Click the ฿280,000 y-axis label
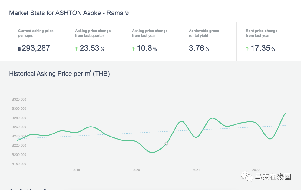Screen dimensions: 301x190 (x=19, y=118)
